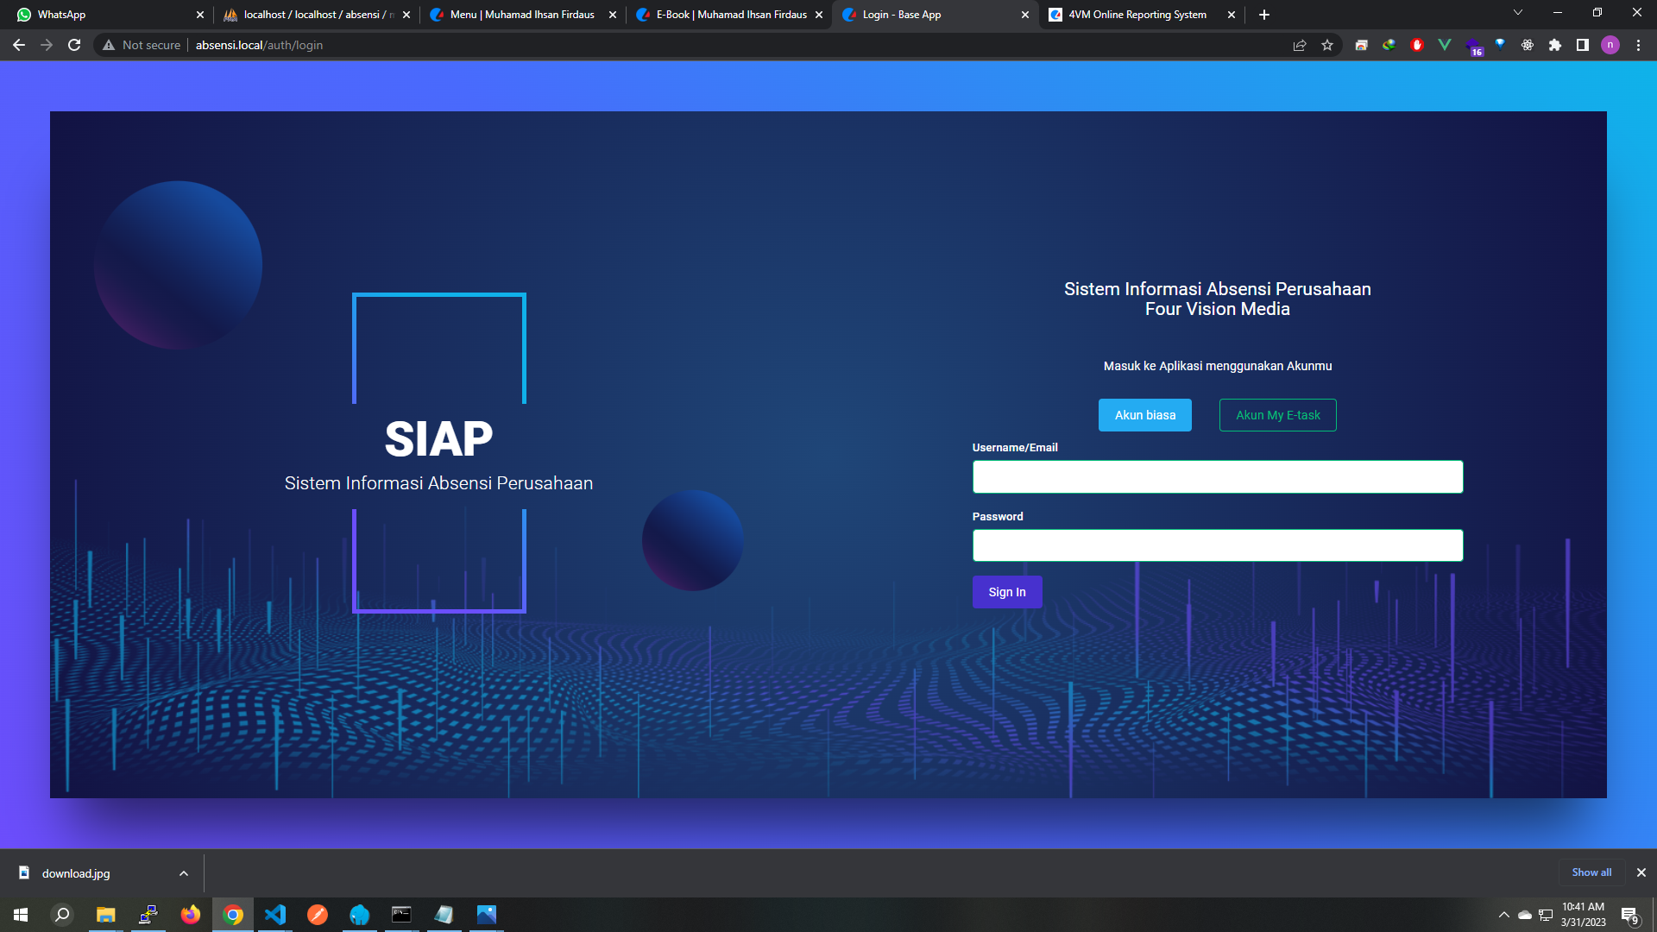
Task: Open the Postman icon in taskbar
Action: point(318,915)
